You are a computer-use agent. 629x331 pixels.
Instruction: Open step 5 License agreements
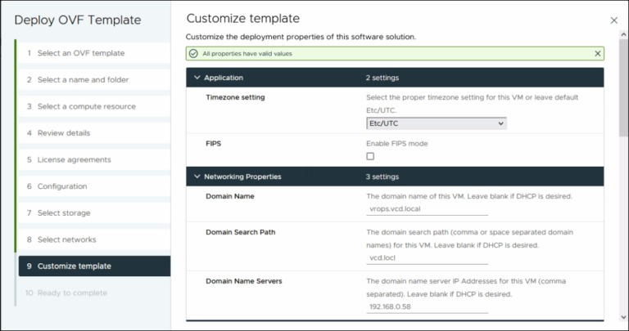click(74, 159)
